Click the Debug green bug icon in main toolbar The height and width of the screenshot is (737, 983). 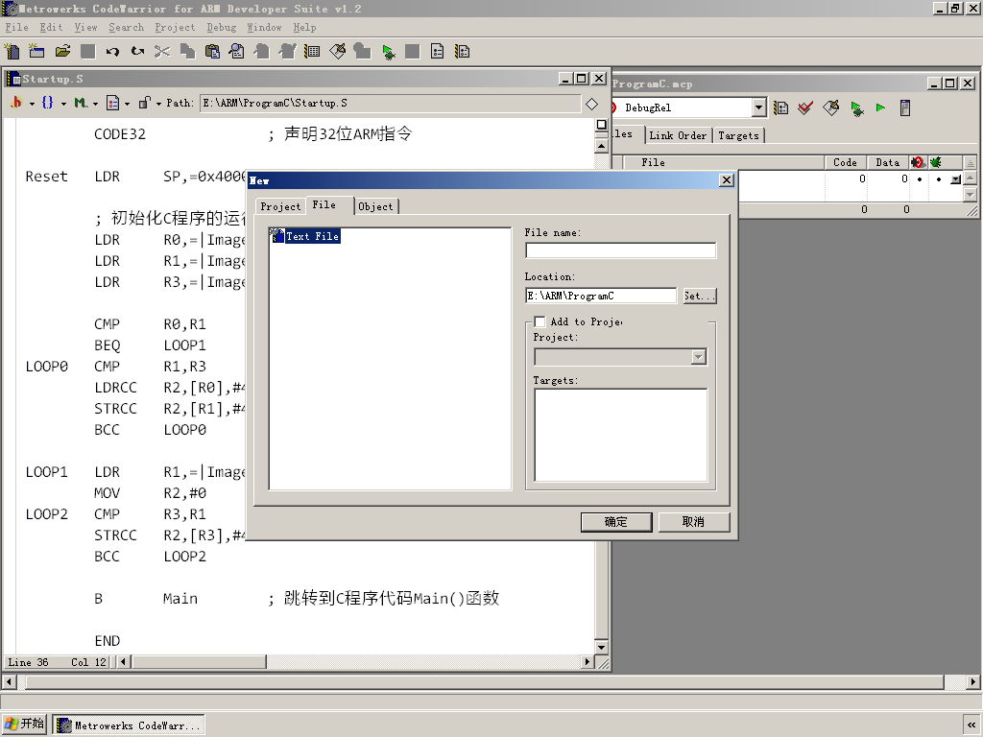388,52
